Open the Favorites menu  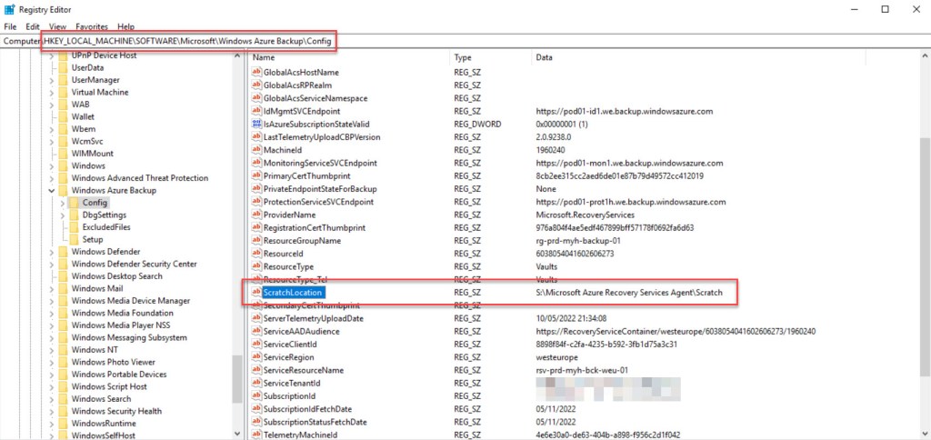point(91,27)
